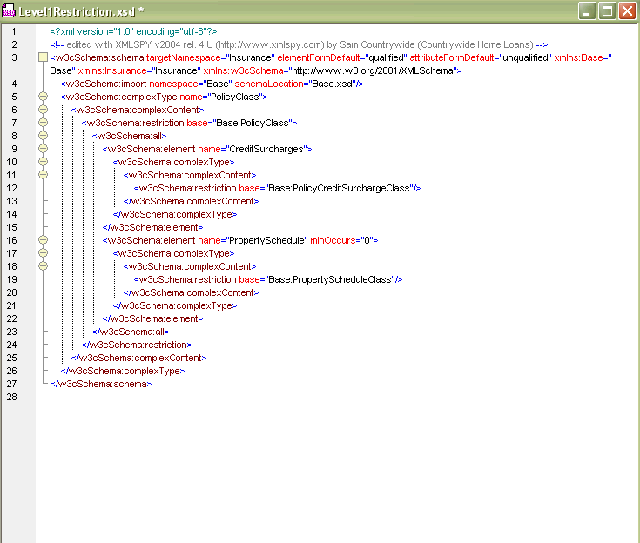
Task: Collapse the w3cSchema:schema root node on line 3
Action: coord(43,57)
